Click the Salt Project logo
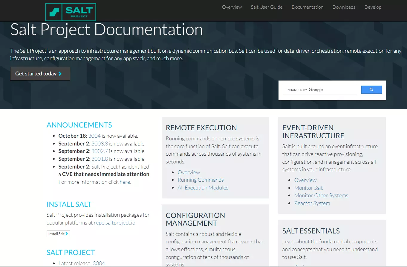The width and height of the screenshot is (407, 267). click(71, 12)
